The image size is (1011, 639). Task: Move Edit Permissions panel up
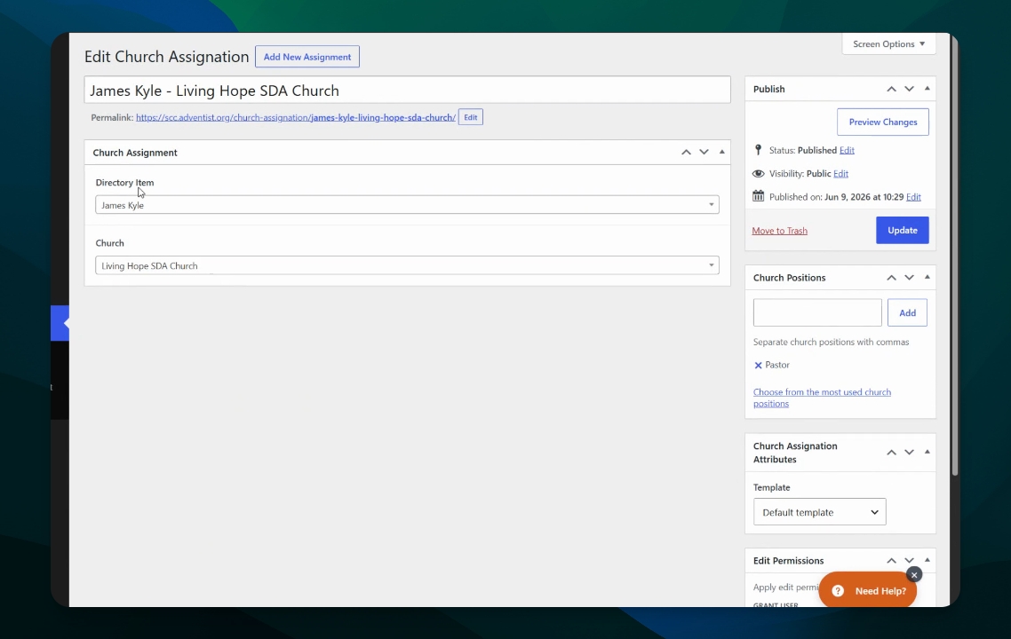(891, 560)
